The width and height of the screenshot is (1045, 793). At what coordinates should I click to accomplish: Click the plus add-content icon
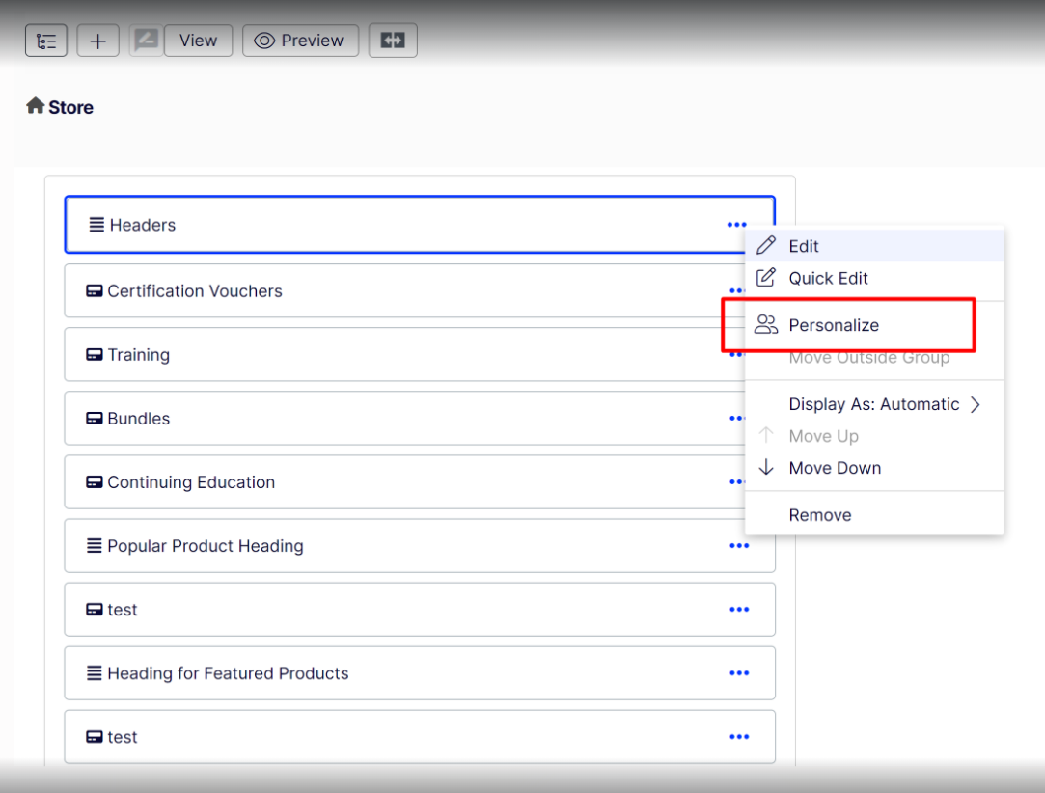pos(97,41)
